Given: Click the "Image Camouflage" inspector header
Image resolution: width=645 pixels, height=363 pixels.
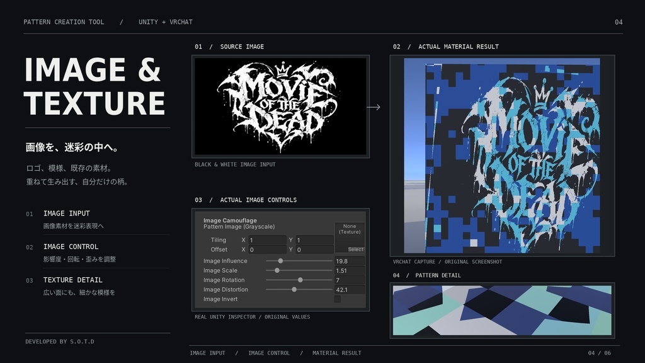Looking at the screenshot, I should pos(230,221).
